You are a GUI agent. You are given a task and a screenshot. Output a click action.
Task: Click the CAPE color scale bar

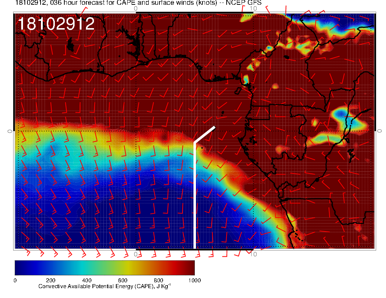(x=105, y=268)
